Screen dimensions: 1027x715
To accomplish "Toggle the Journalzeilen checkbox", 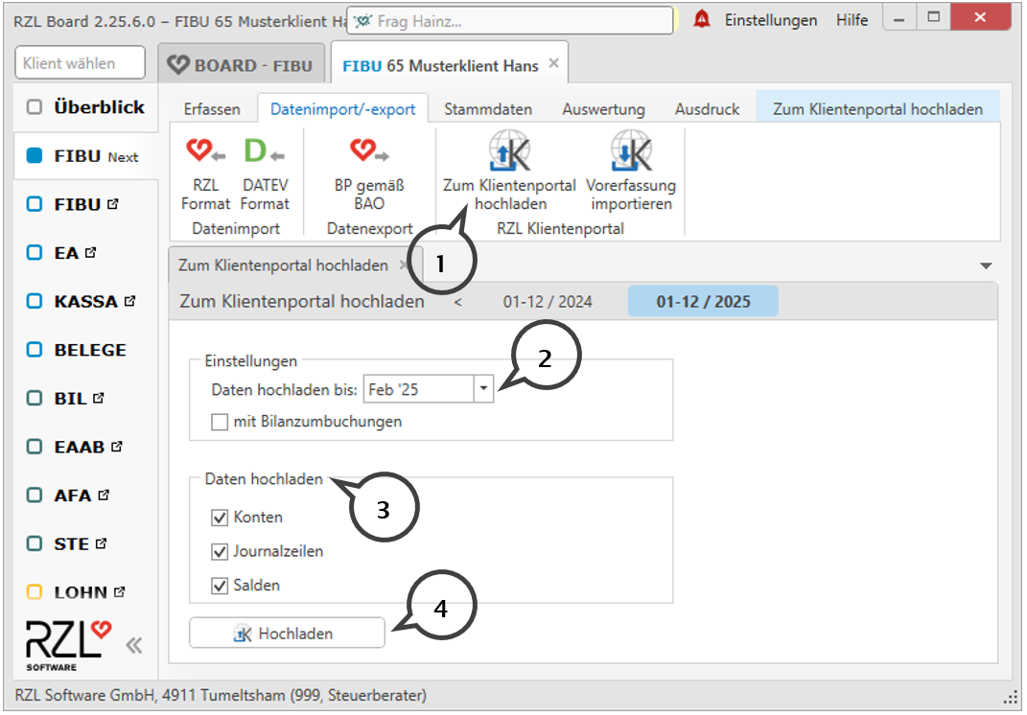I will coord(220,551).
